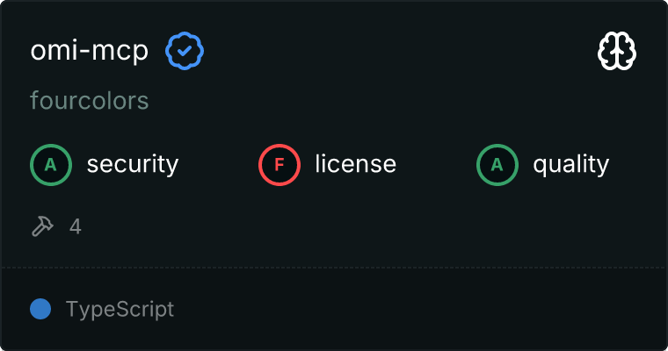Click the red F license grade badge

point(280,164)
